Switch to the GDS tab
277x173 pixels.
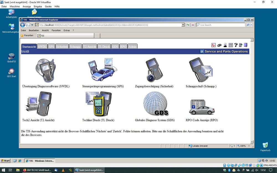(115, 47)
